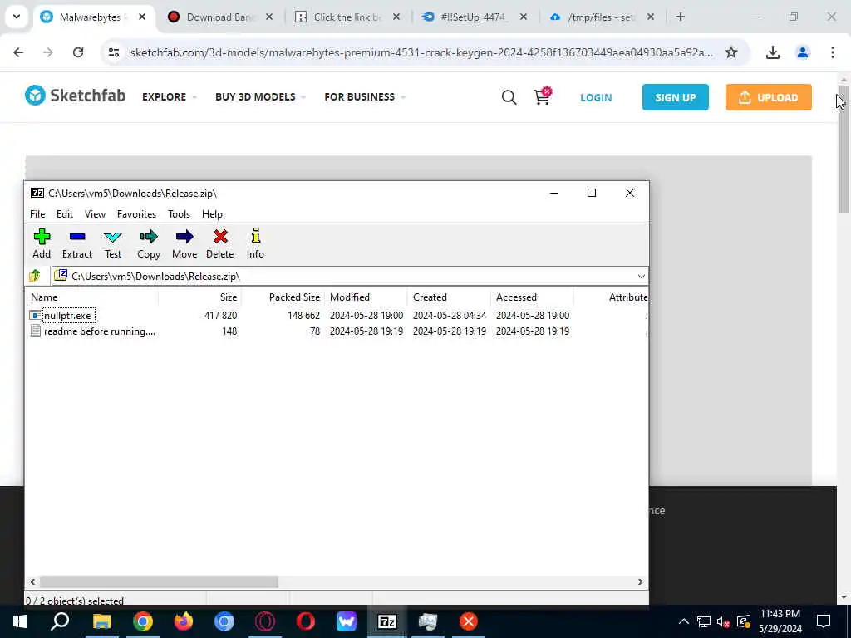Click the right arrow of horizontal scrollbar

[641, 582]
